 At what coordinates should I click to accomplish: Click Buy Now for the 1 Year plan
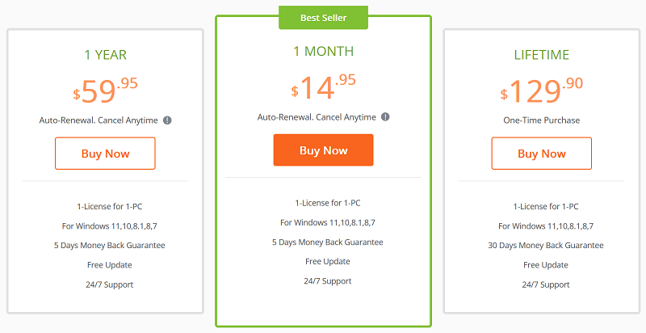(x=105, y=154)
